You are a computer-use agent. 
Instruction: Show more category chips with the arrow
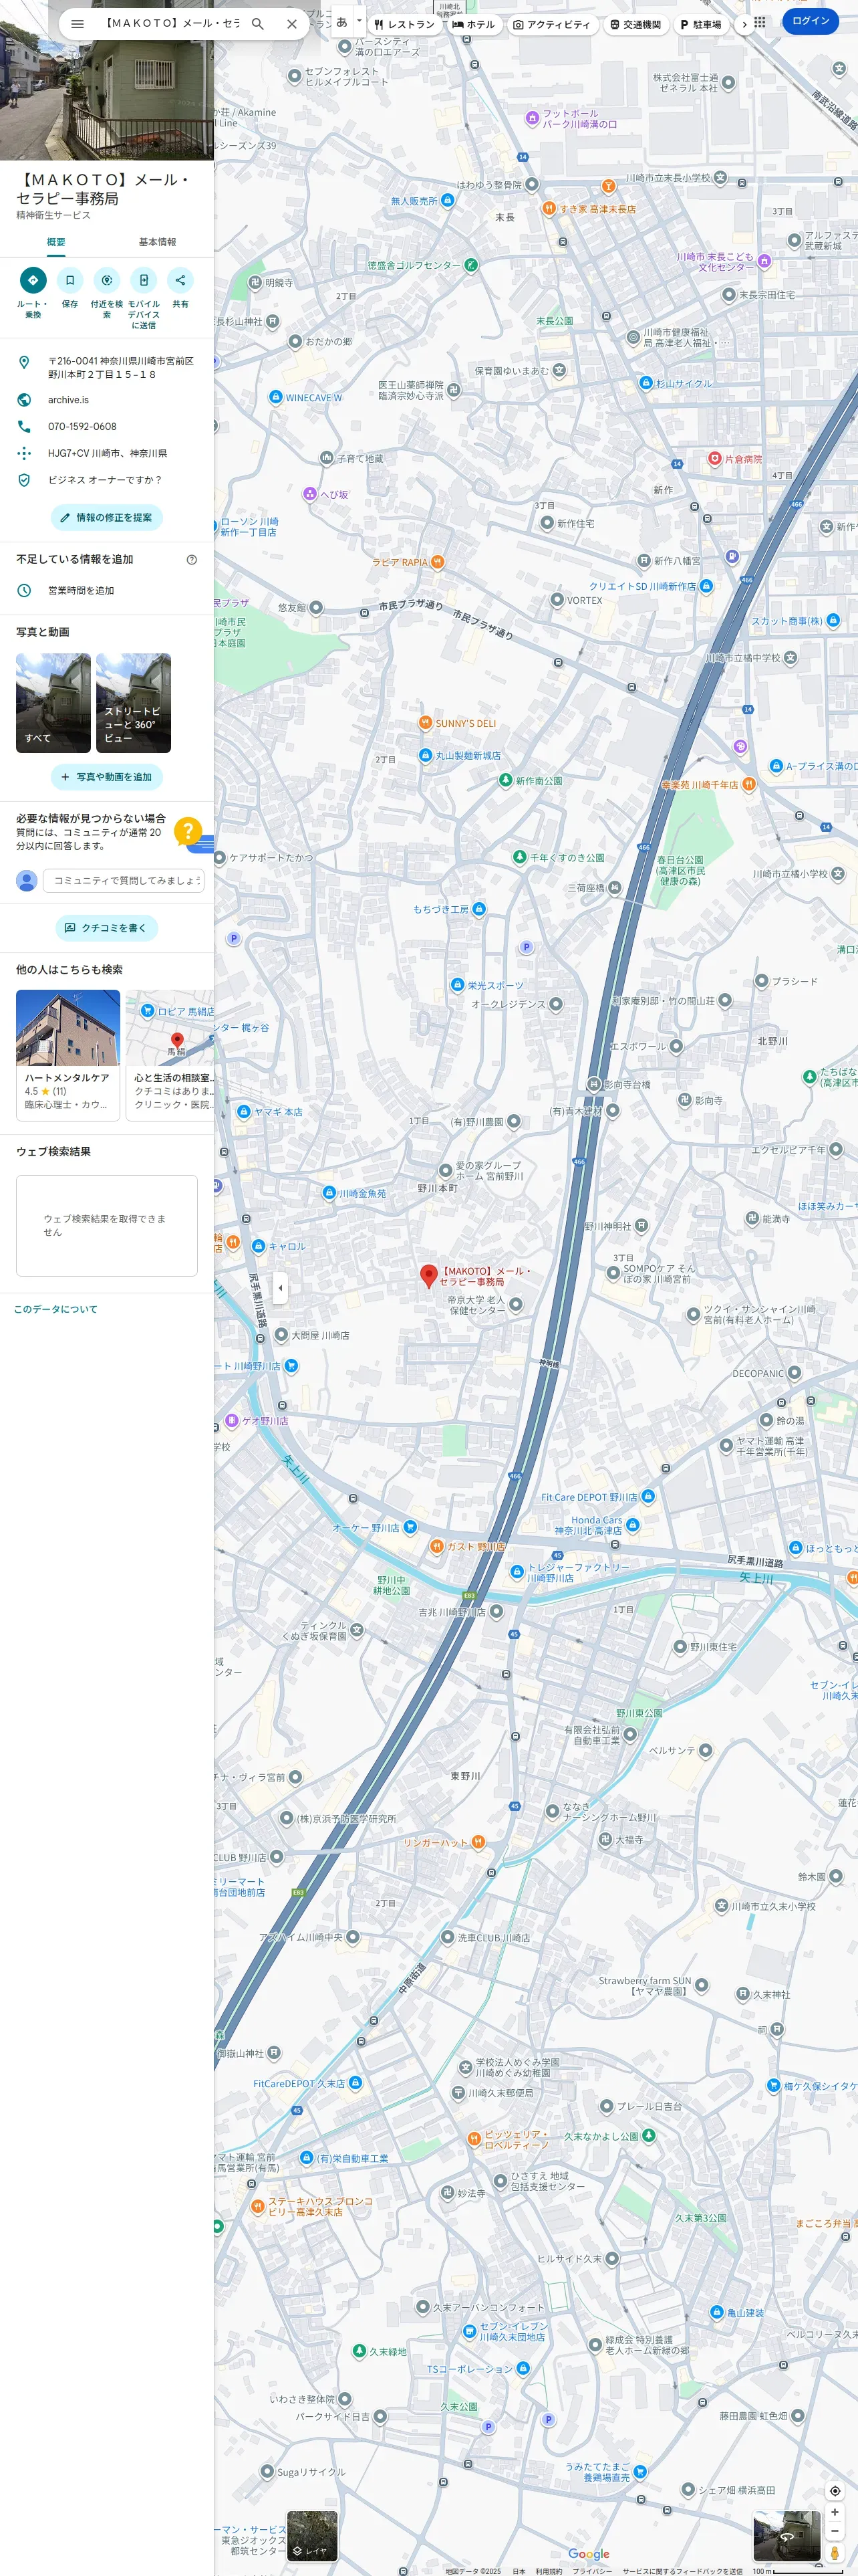pyautogui.click(x=744, y=24)
